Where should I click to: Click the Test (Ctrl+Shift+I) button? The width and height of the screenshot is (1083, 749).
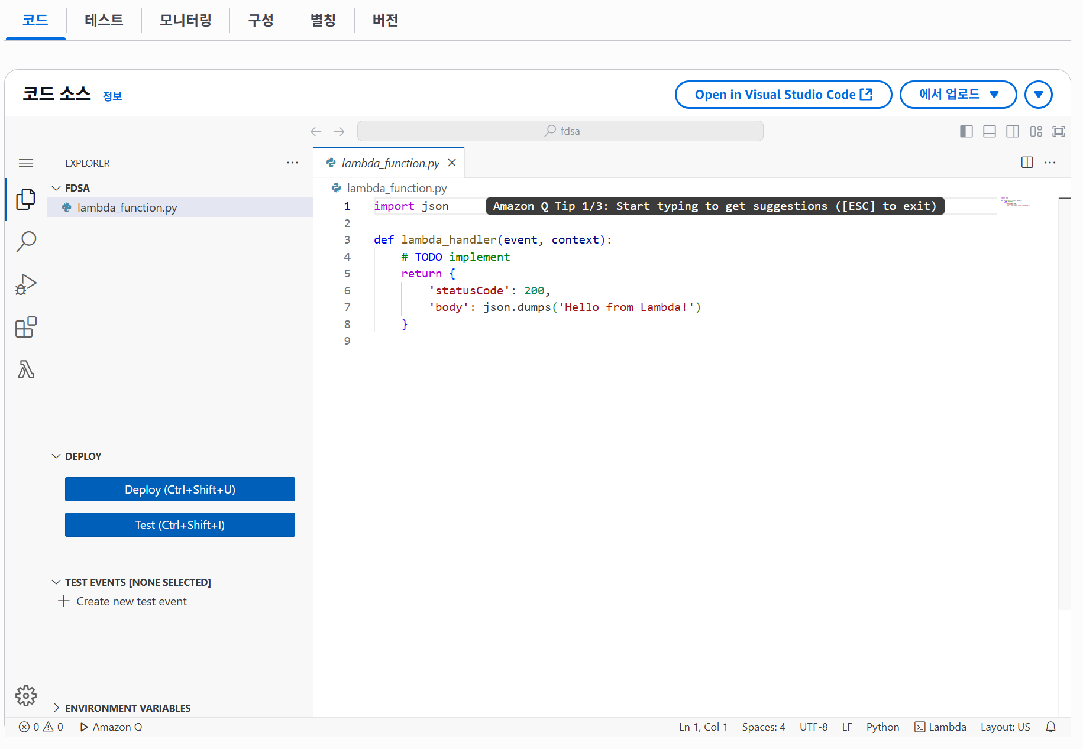point(180,525)
